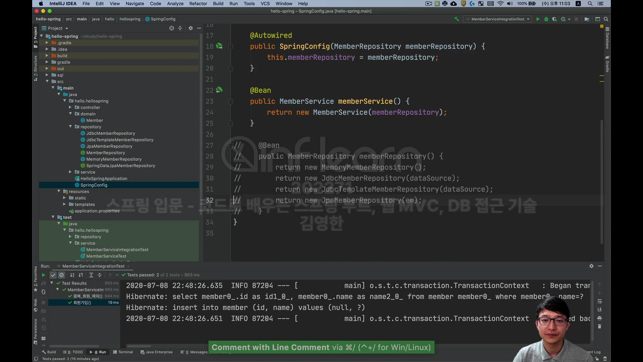Click the gutter bean icon on line 22
The height and width of the screenshot is (362, 643).
(219, 90)
